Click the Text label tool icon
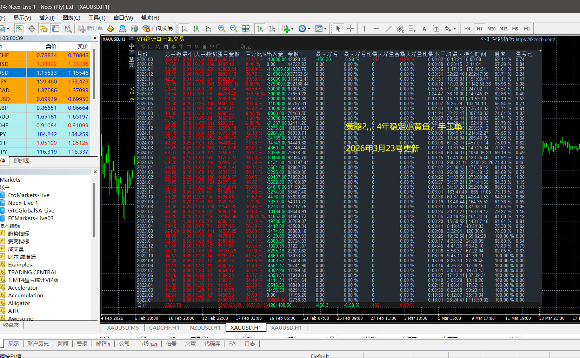Viewport: 580px width, 358px height. (x=424, y=29)
